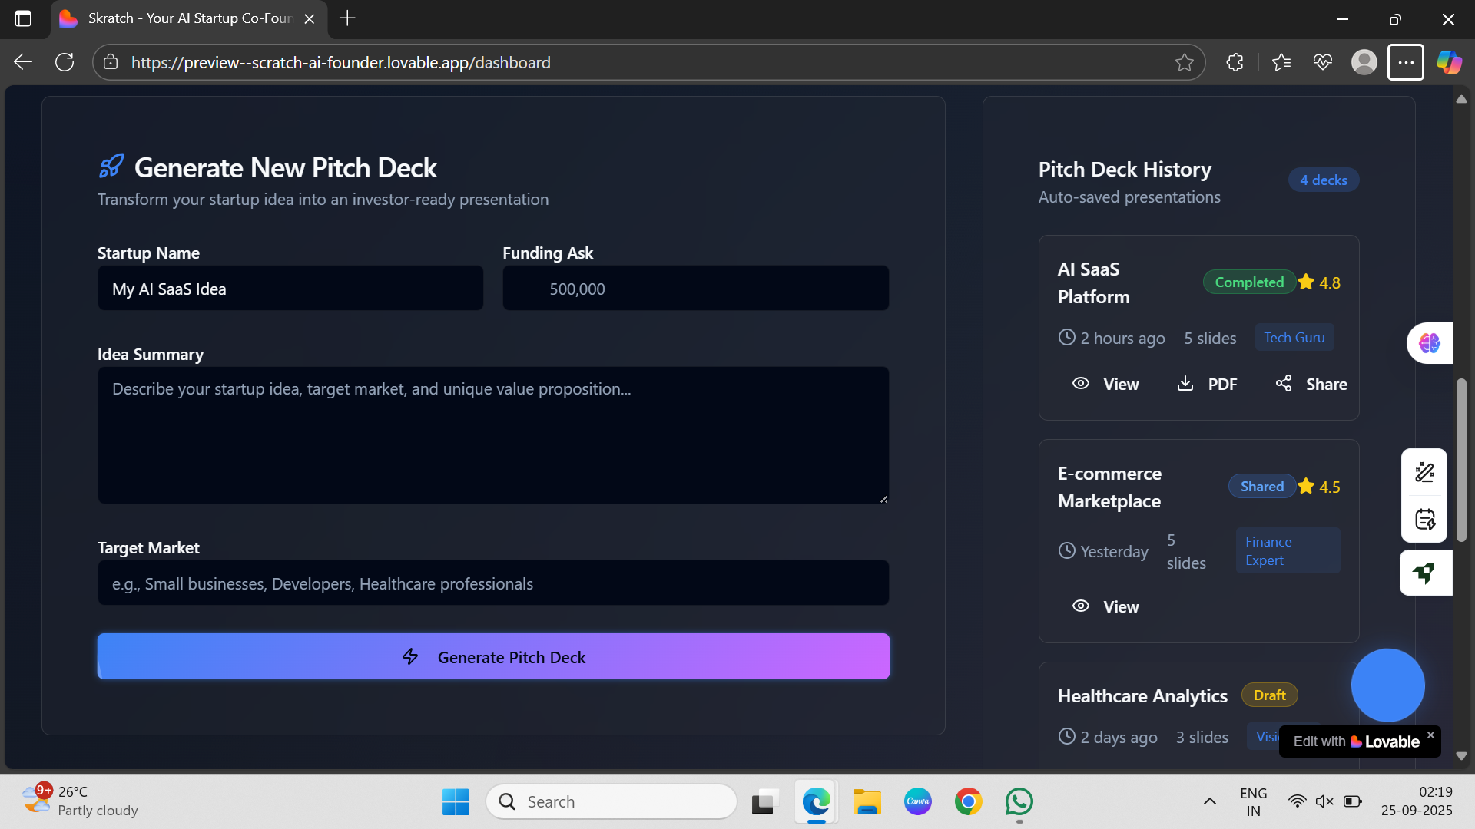Open browser Settings and more menu
Image resolution: width=1475 pixels, height=829 pixels.
point(1405,62)
